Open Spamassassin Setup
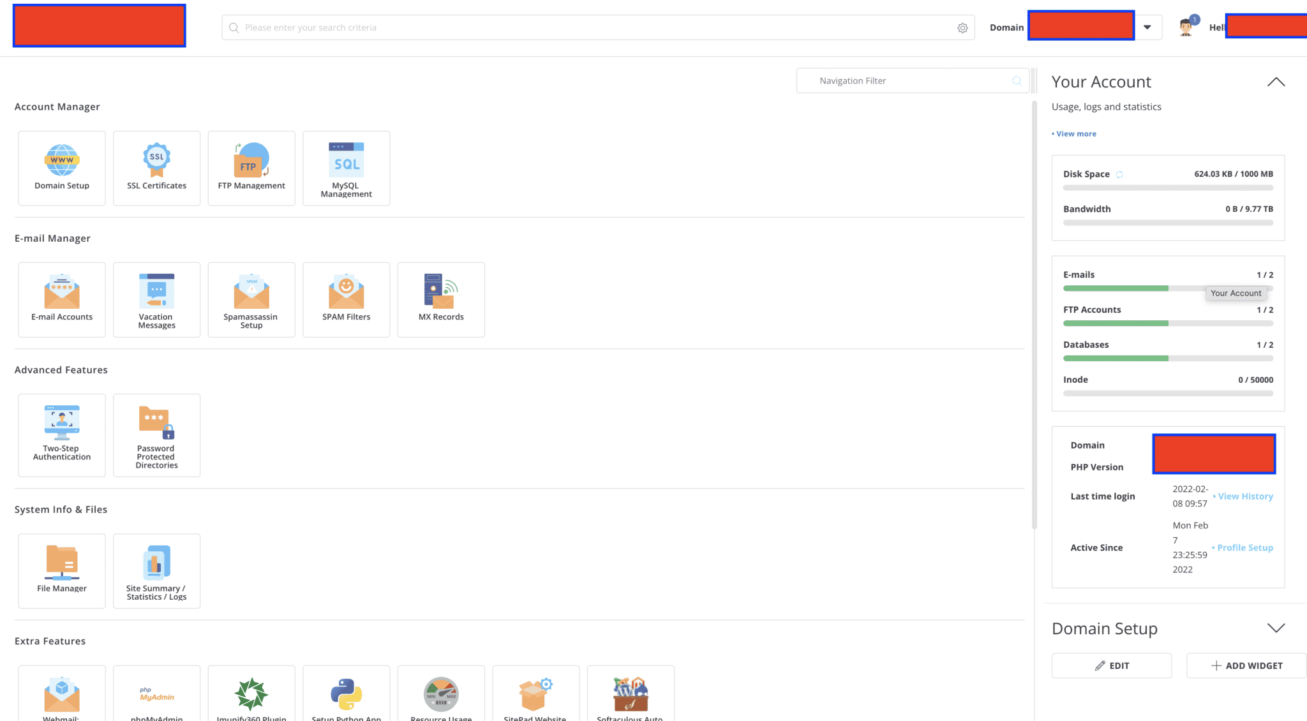 tap(251, 299)
